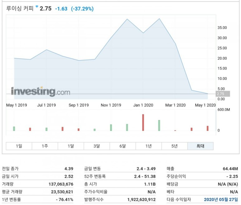Viewport: 241px width, 205px height.
Task: Select the 1일 time range tab
Action: (x=19, y=146)
